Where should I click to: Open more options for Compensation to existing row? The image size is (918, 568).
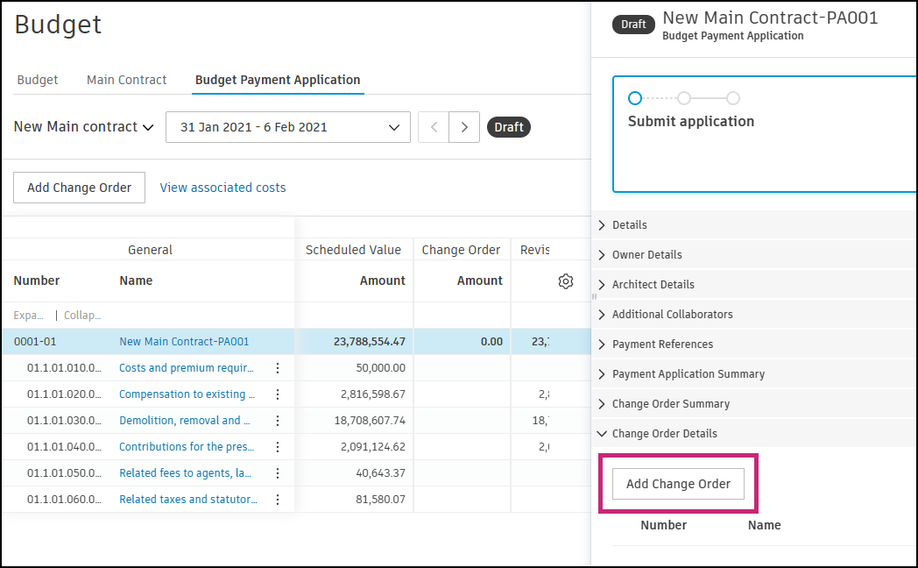click(278, 394)
